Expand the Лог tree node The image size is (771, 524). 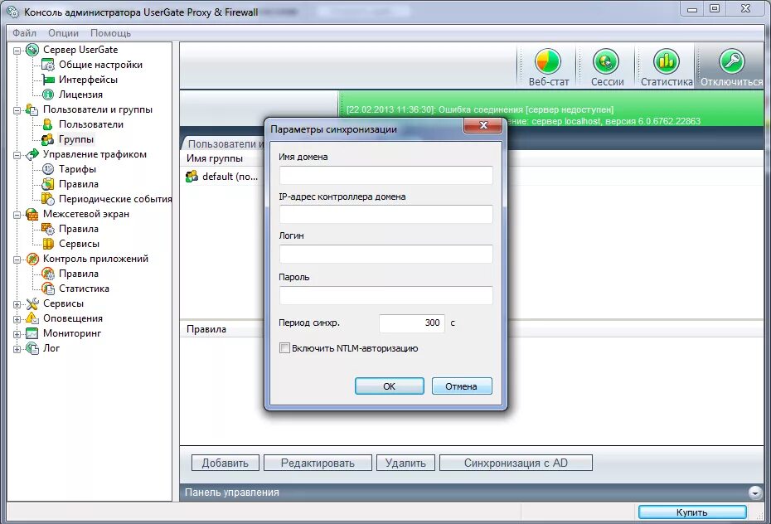coord(17,349)
